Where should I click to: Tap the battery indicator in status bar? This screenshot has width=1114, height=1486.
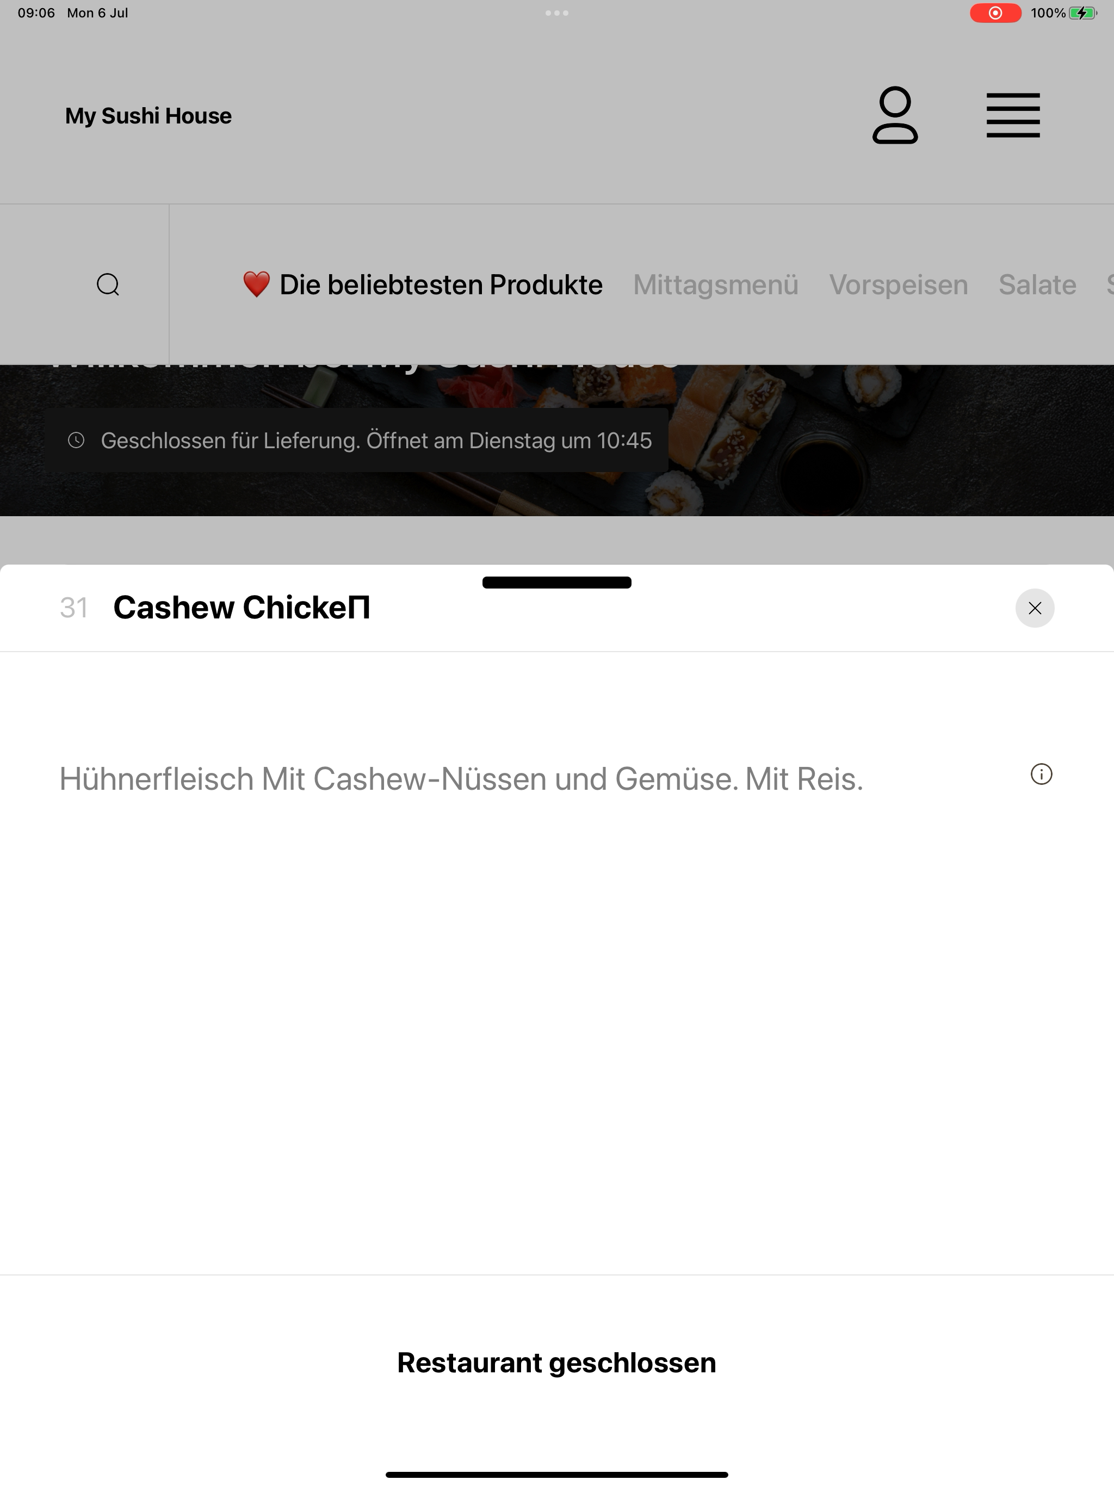point(1063,13)
